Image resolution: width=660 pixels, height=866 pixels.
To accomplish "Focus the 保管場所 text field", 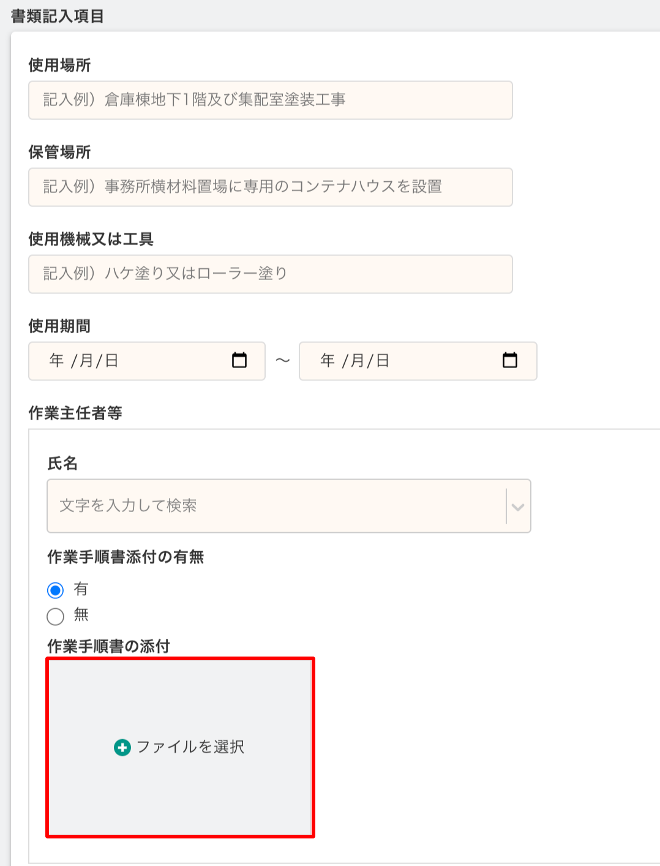I will click(x=270, y=187).
